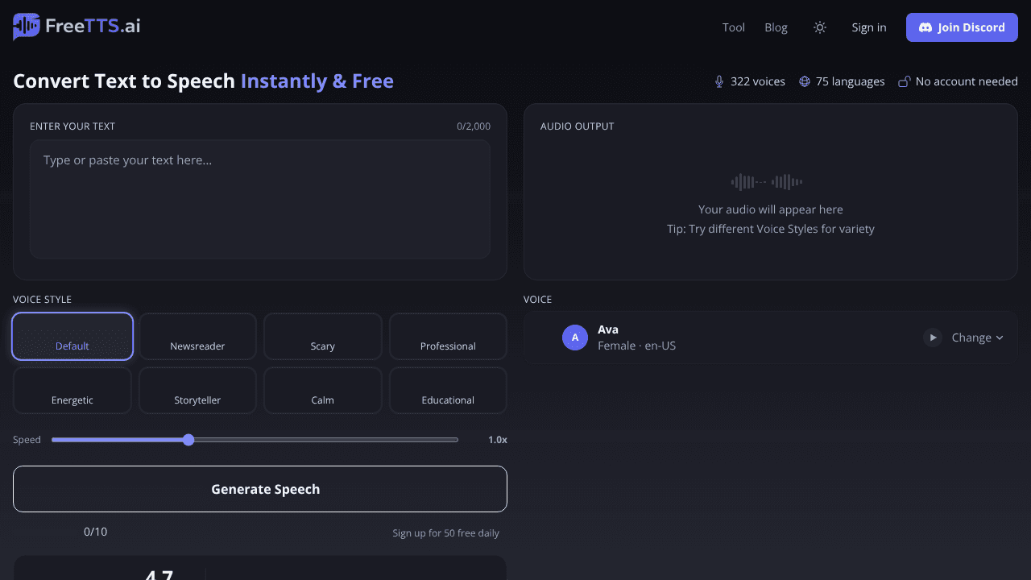Click the VOICE STYLE heading
This screenshot has height=580, width=1031.
click(42, 300)
